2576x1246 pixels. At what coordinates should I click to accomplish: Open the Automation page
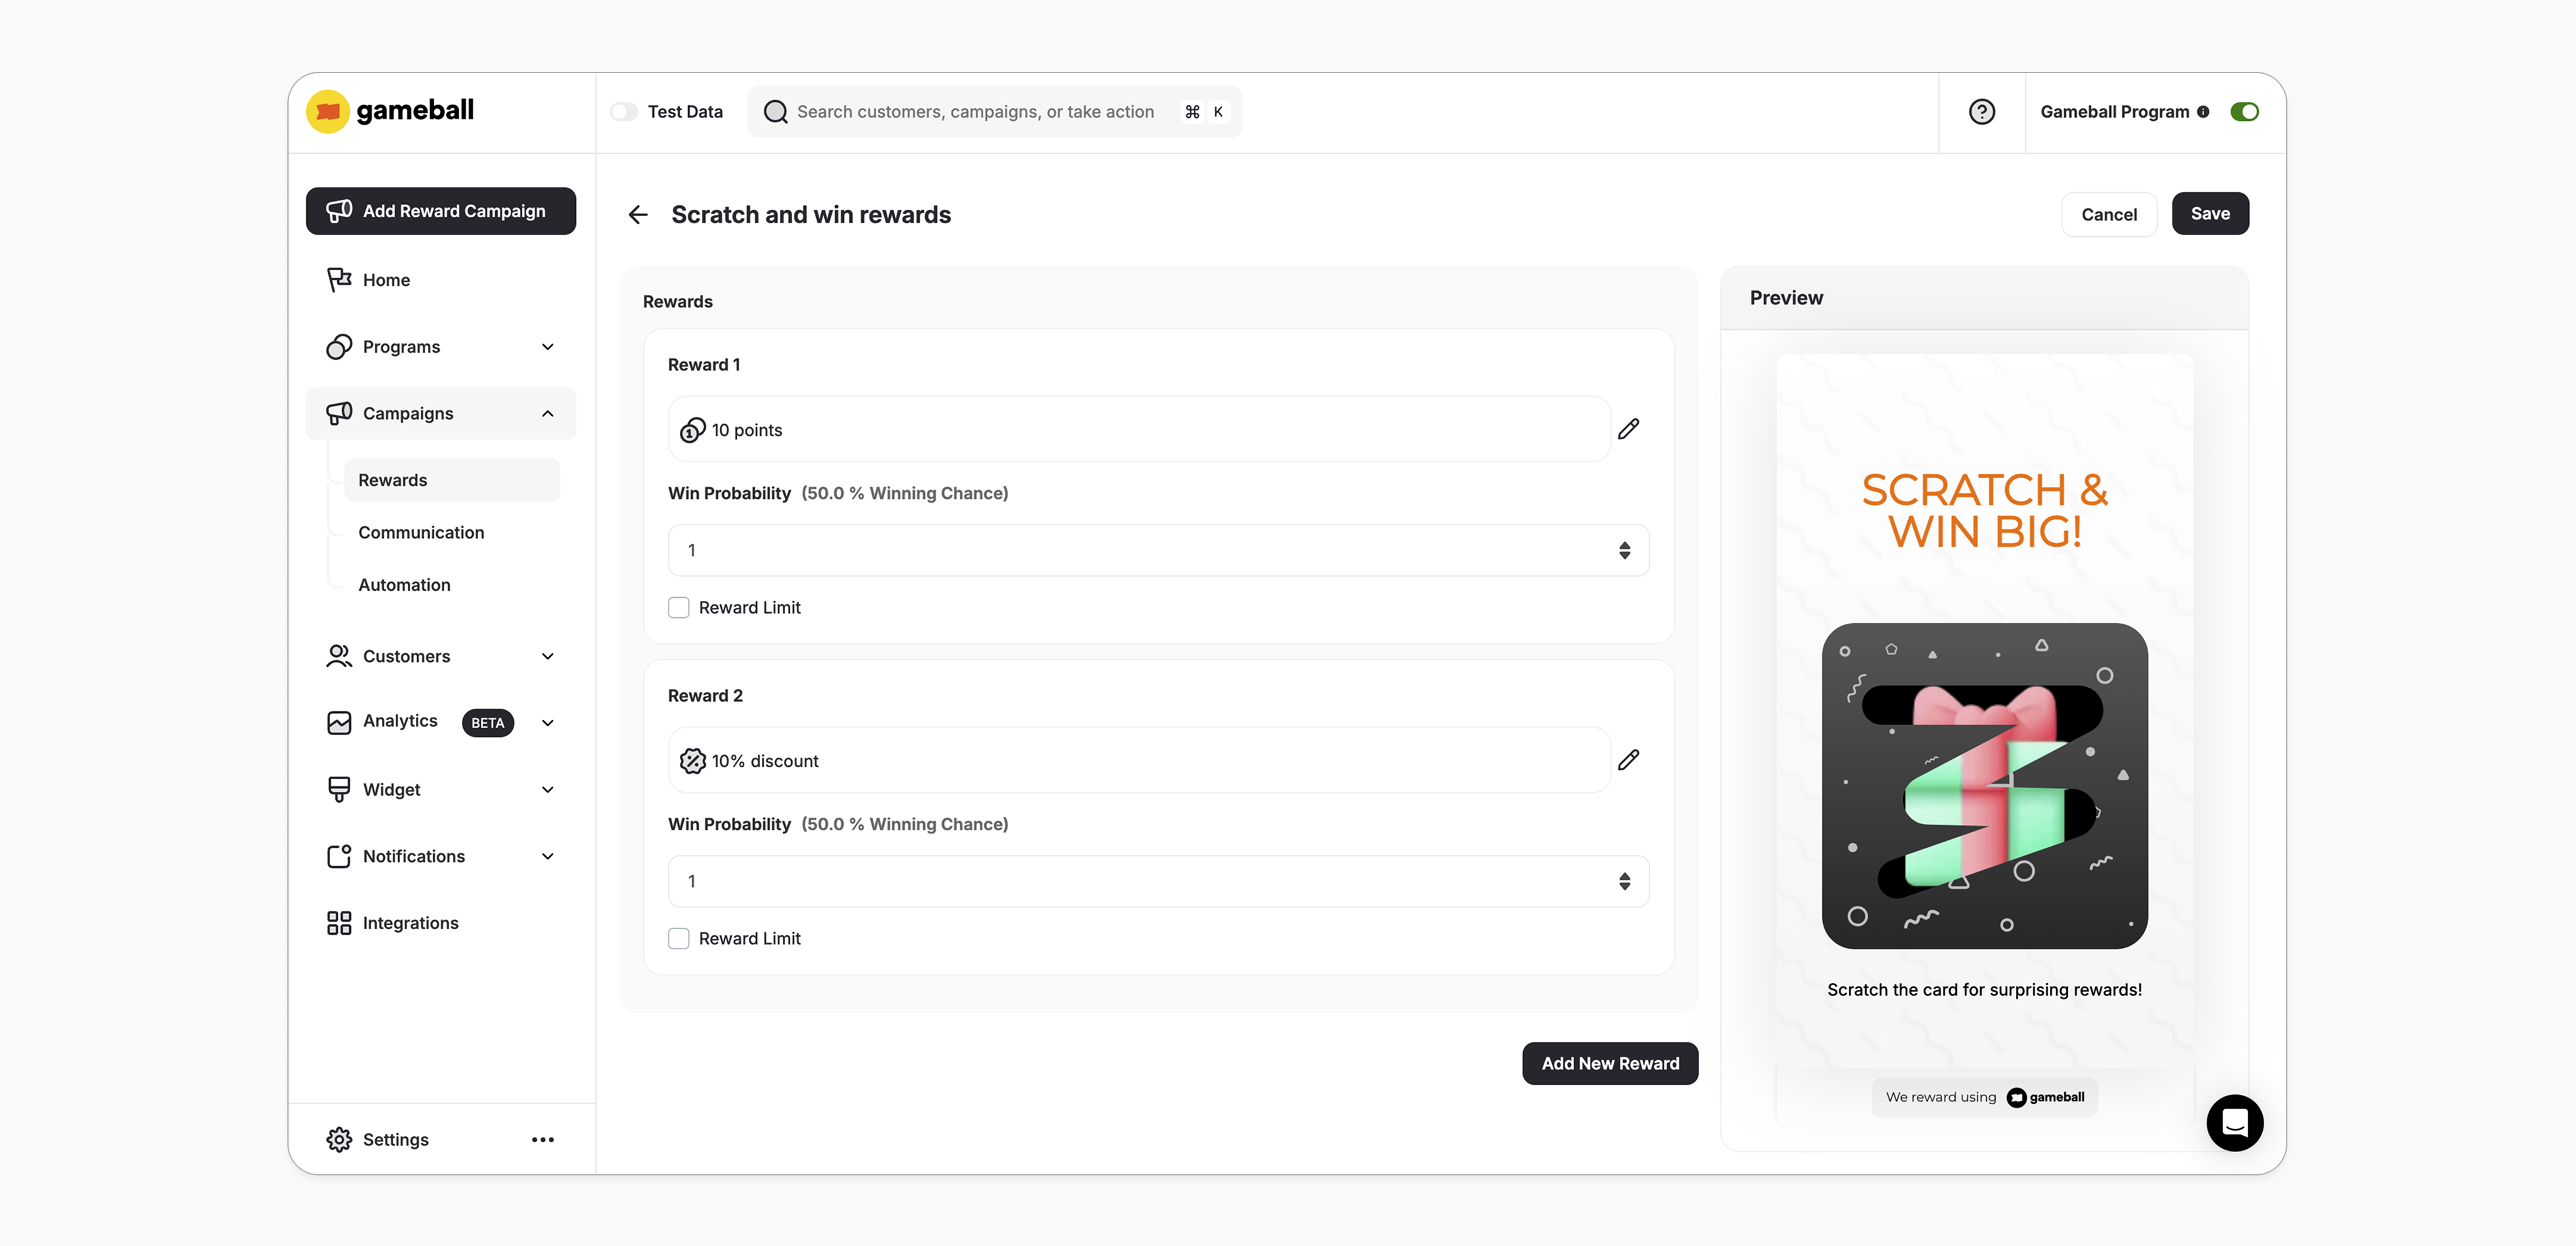(404, 585)
